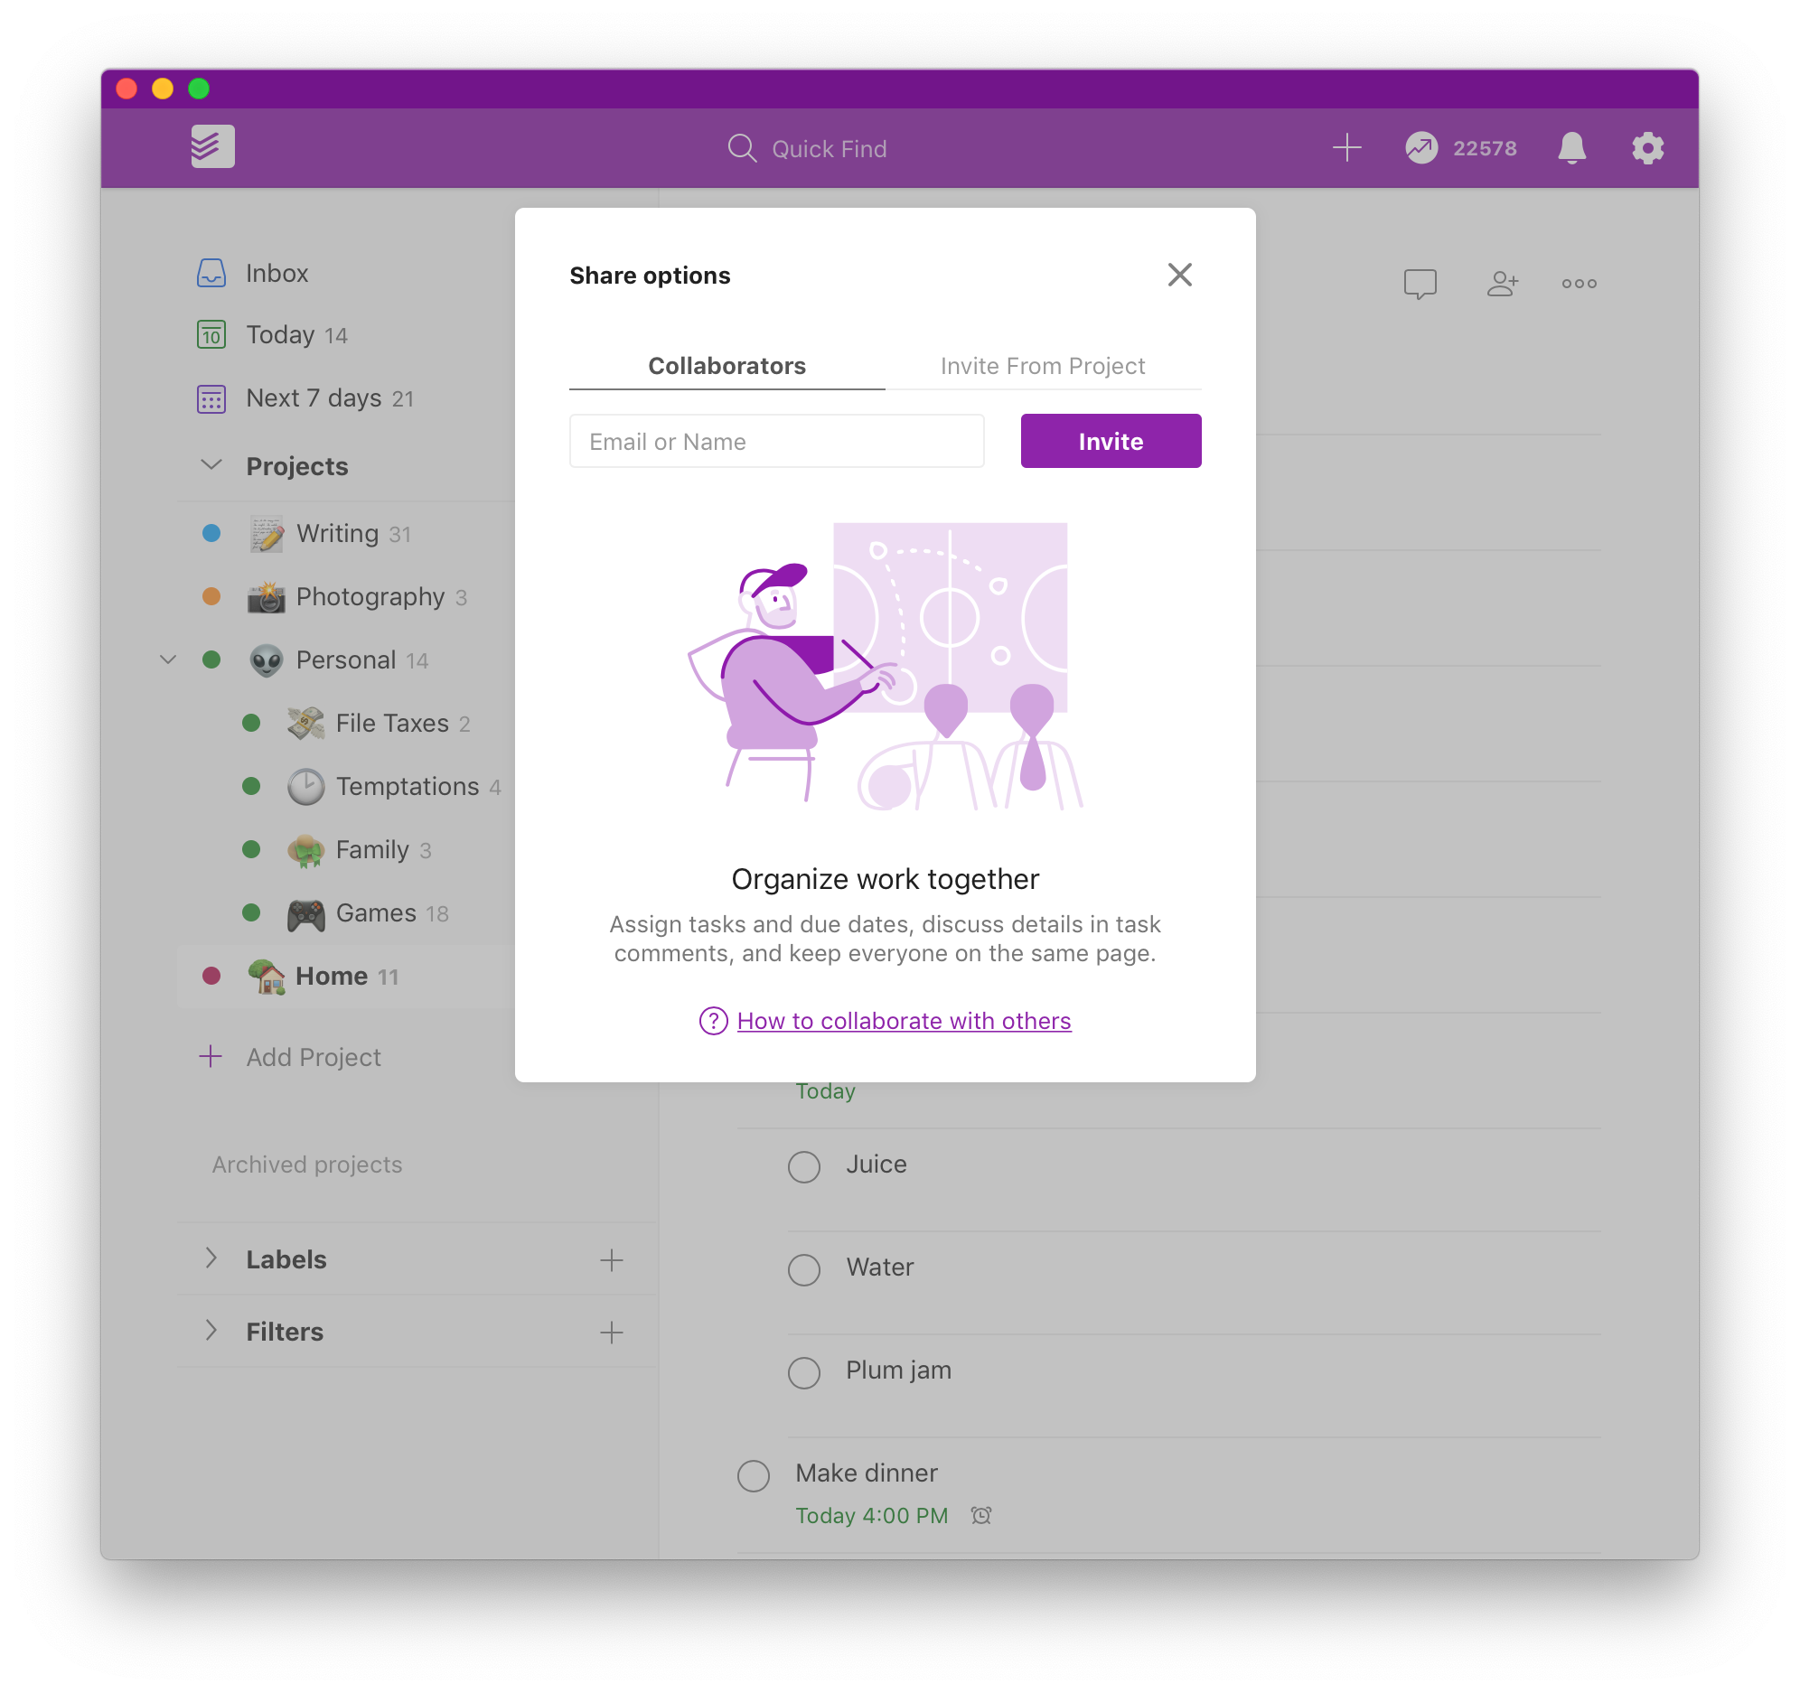Click the plus icon beside Filters
1800x1693 pixels.
tap(612, 1333)
